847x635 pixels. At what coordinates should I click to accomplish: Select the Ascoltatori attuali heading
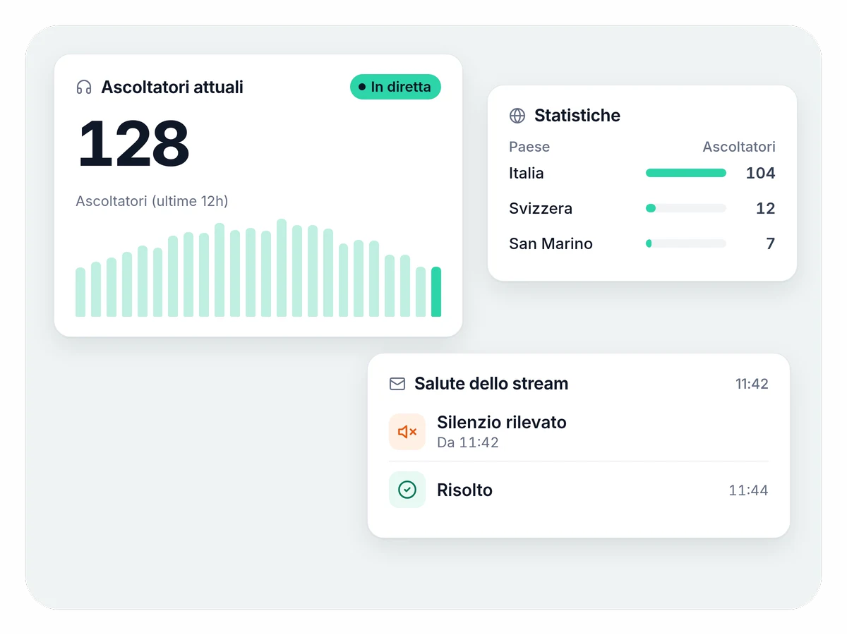[x=172, y=87]
